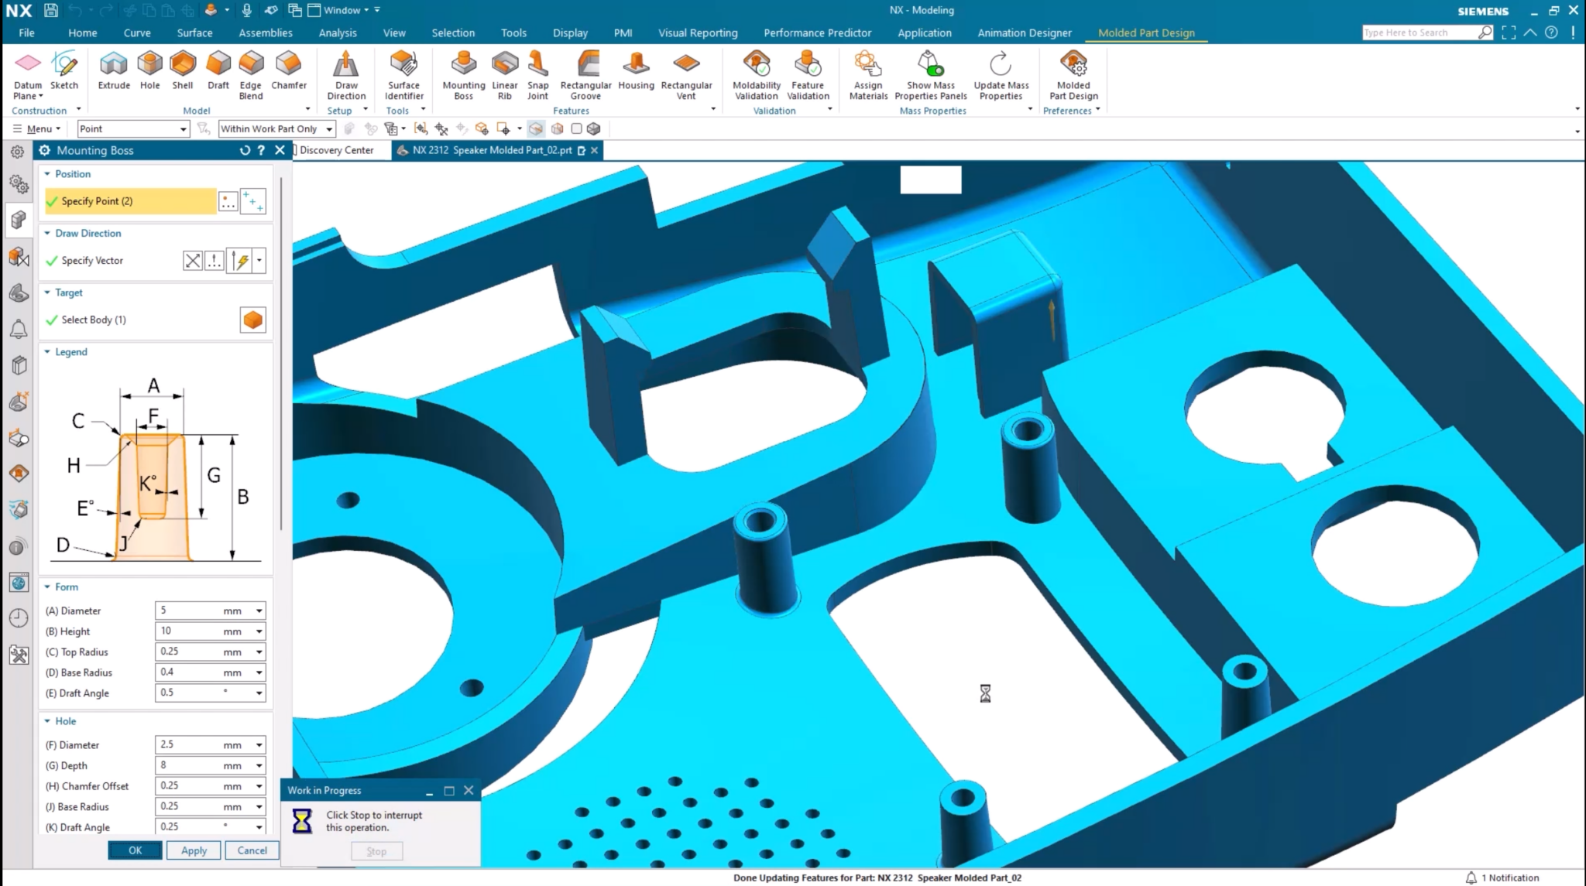Click the Apply button

(194, 850)
